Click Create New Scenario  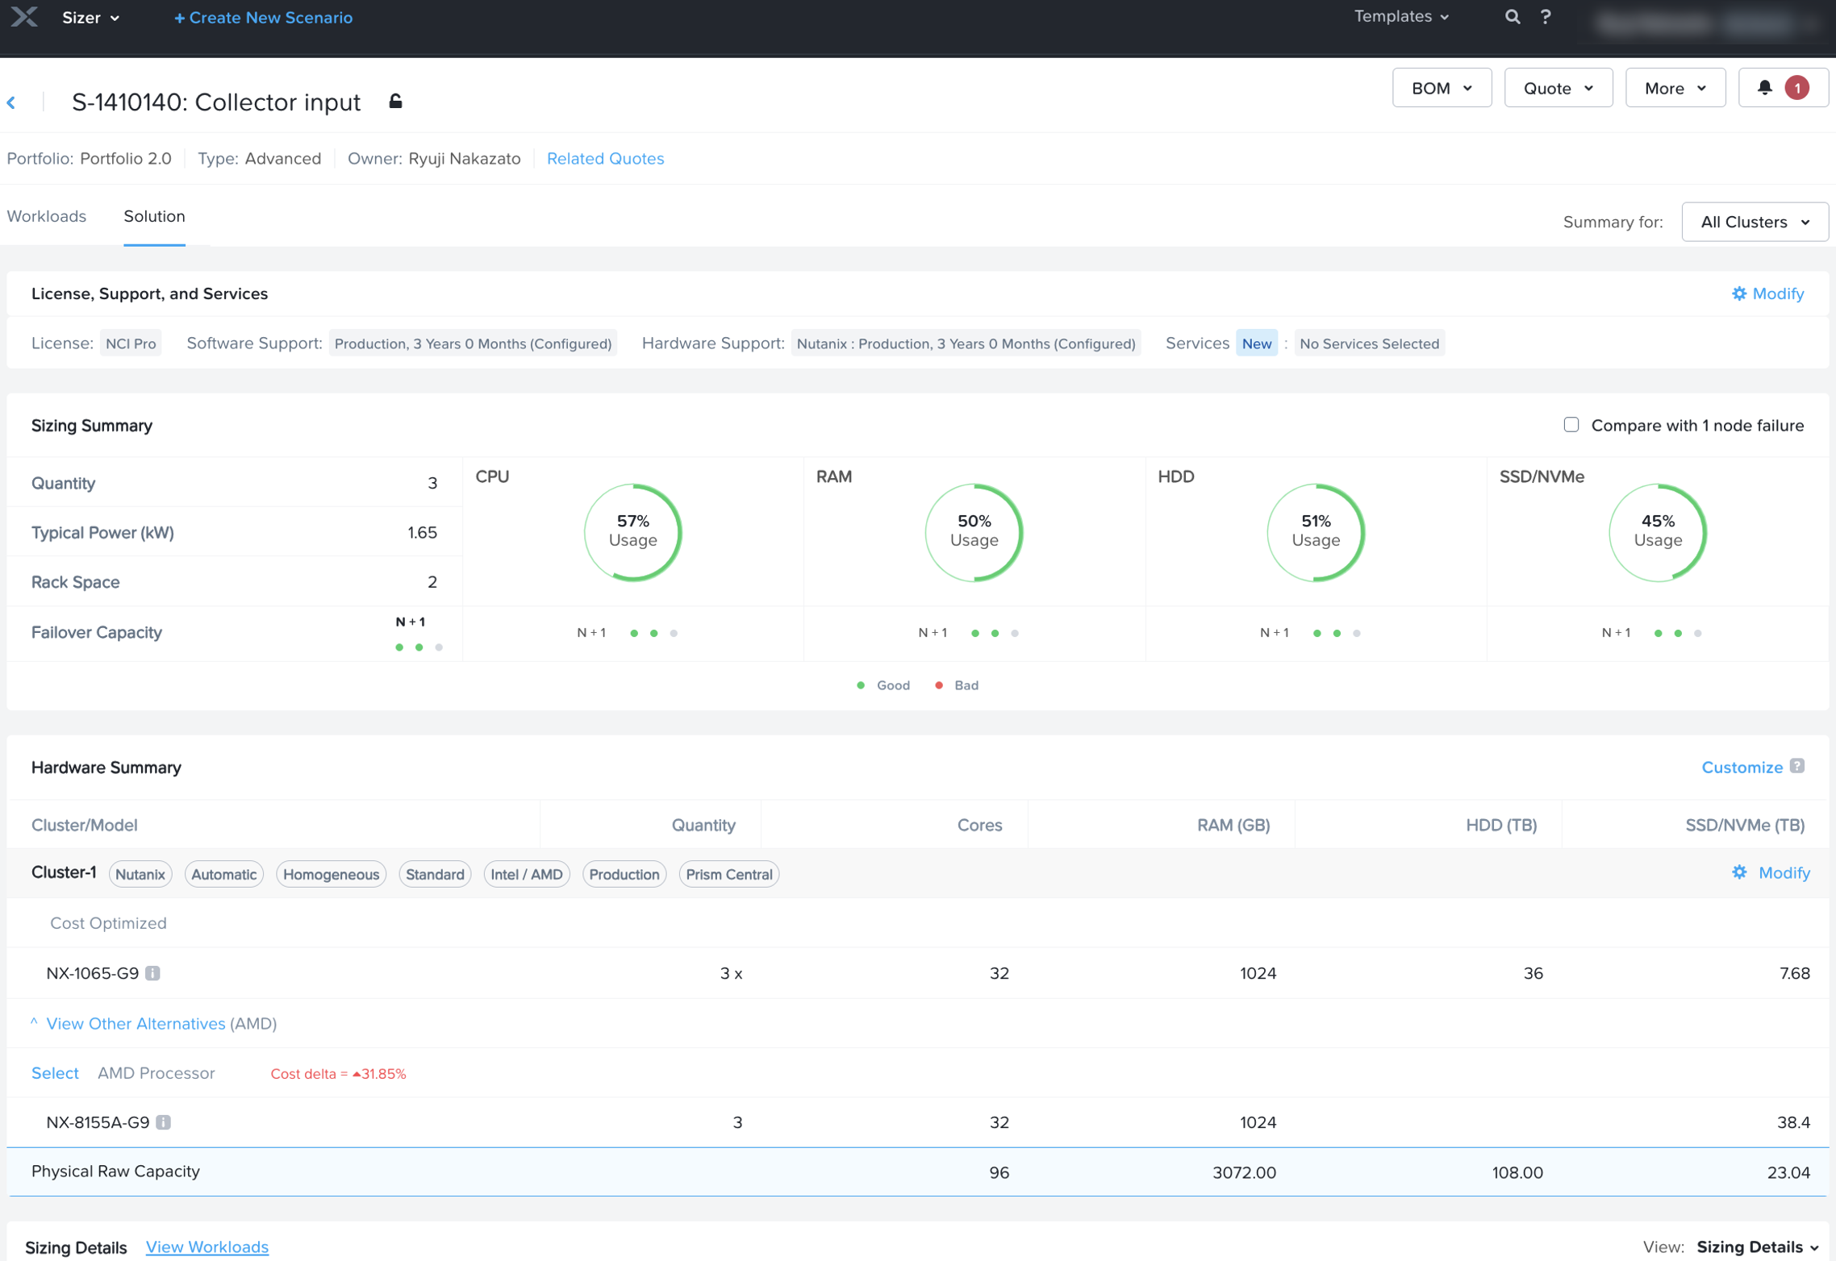(x=263, y=18)
